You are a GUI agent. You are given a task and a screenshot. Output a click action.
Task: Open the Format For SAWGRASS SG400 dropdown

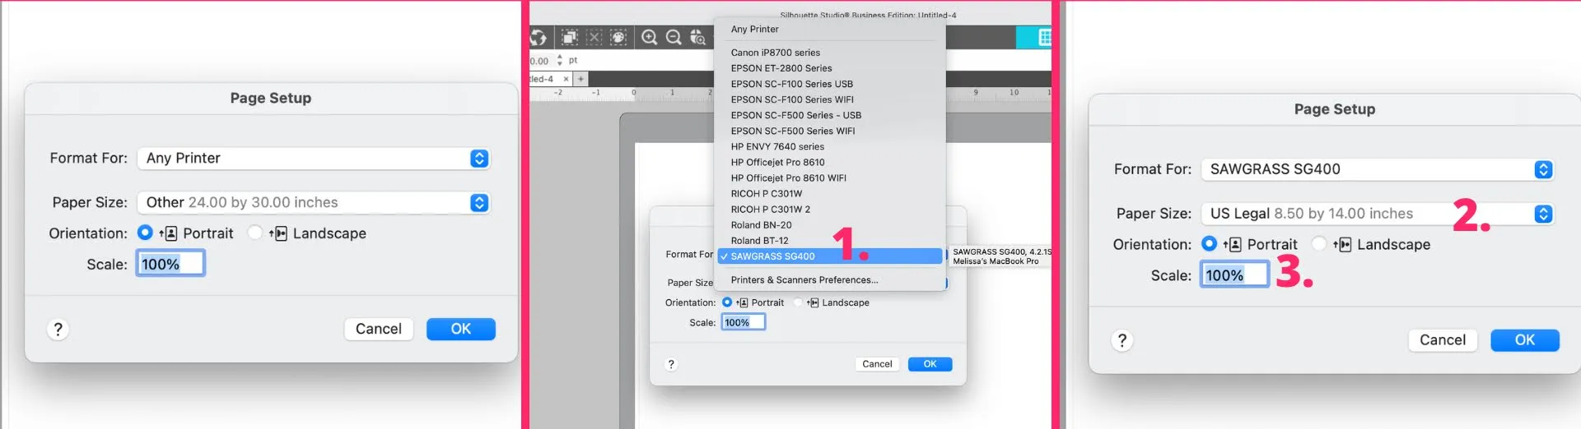(x=1378, y=169)
